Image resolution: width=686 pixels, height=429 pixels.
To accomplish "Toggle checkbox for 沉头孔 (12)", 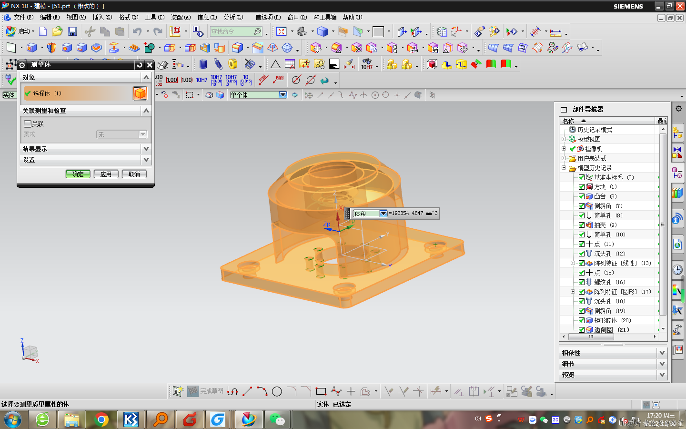I will [x=582, y=254].
